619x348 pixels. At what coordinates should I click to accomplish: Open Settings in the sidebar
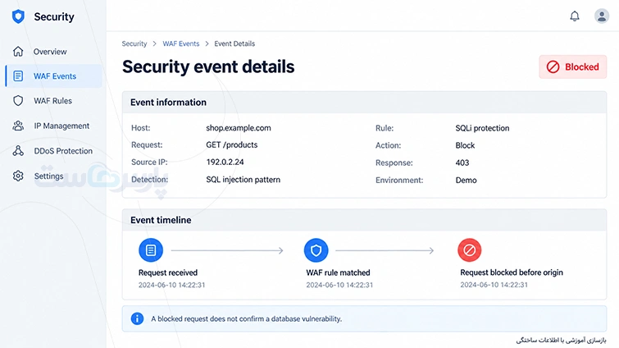[48, 176]
